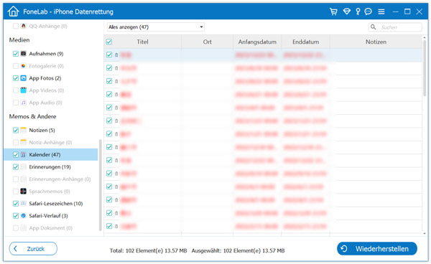Click the App Dokument icon
The image size is (431, 264).
tap(24, 228)
